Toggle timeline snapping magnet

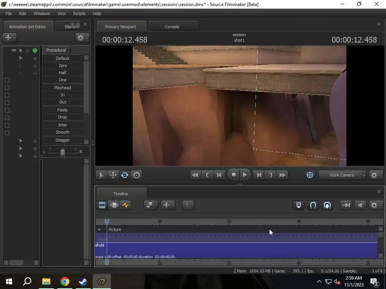[313, 205]
